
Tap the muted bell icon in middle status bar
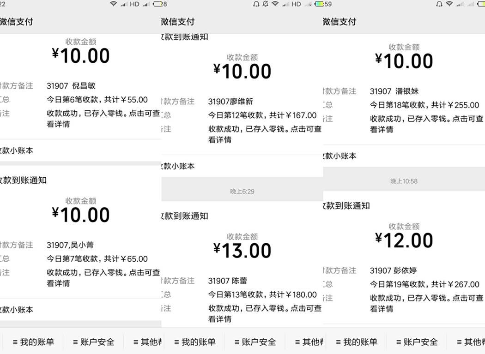tap(265, 4)
